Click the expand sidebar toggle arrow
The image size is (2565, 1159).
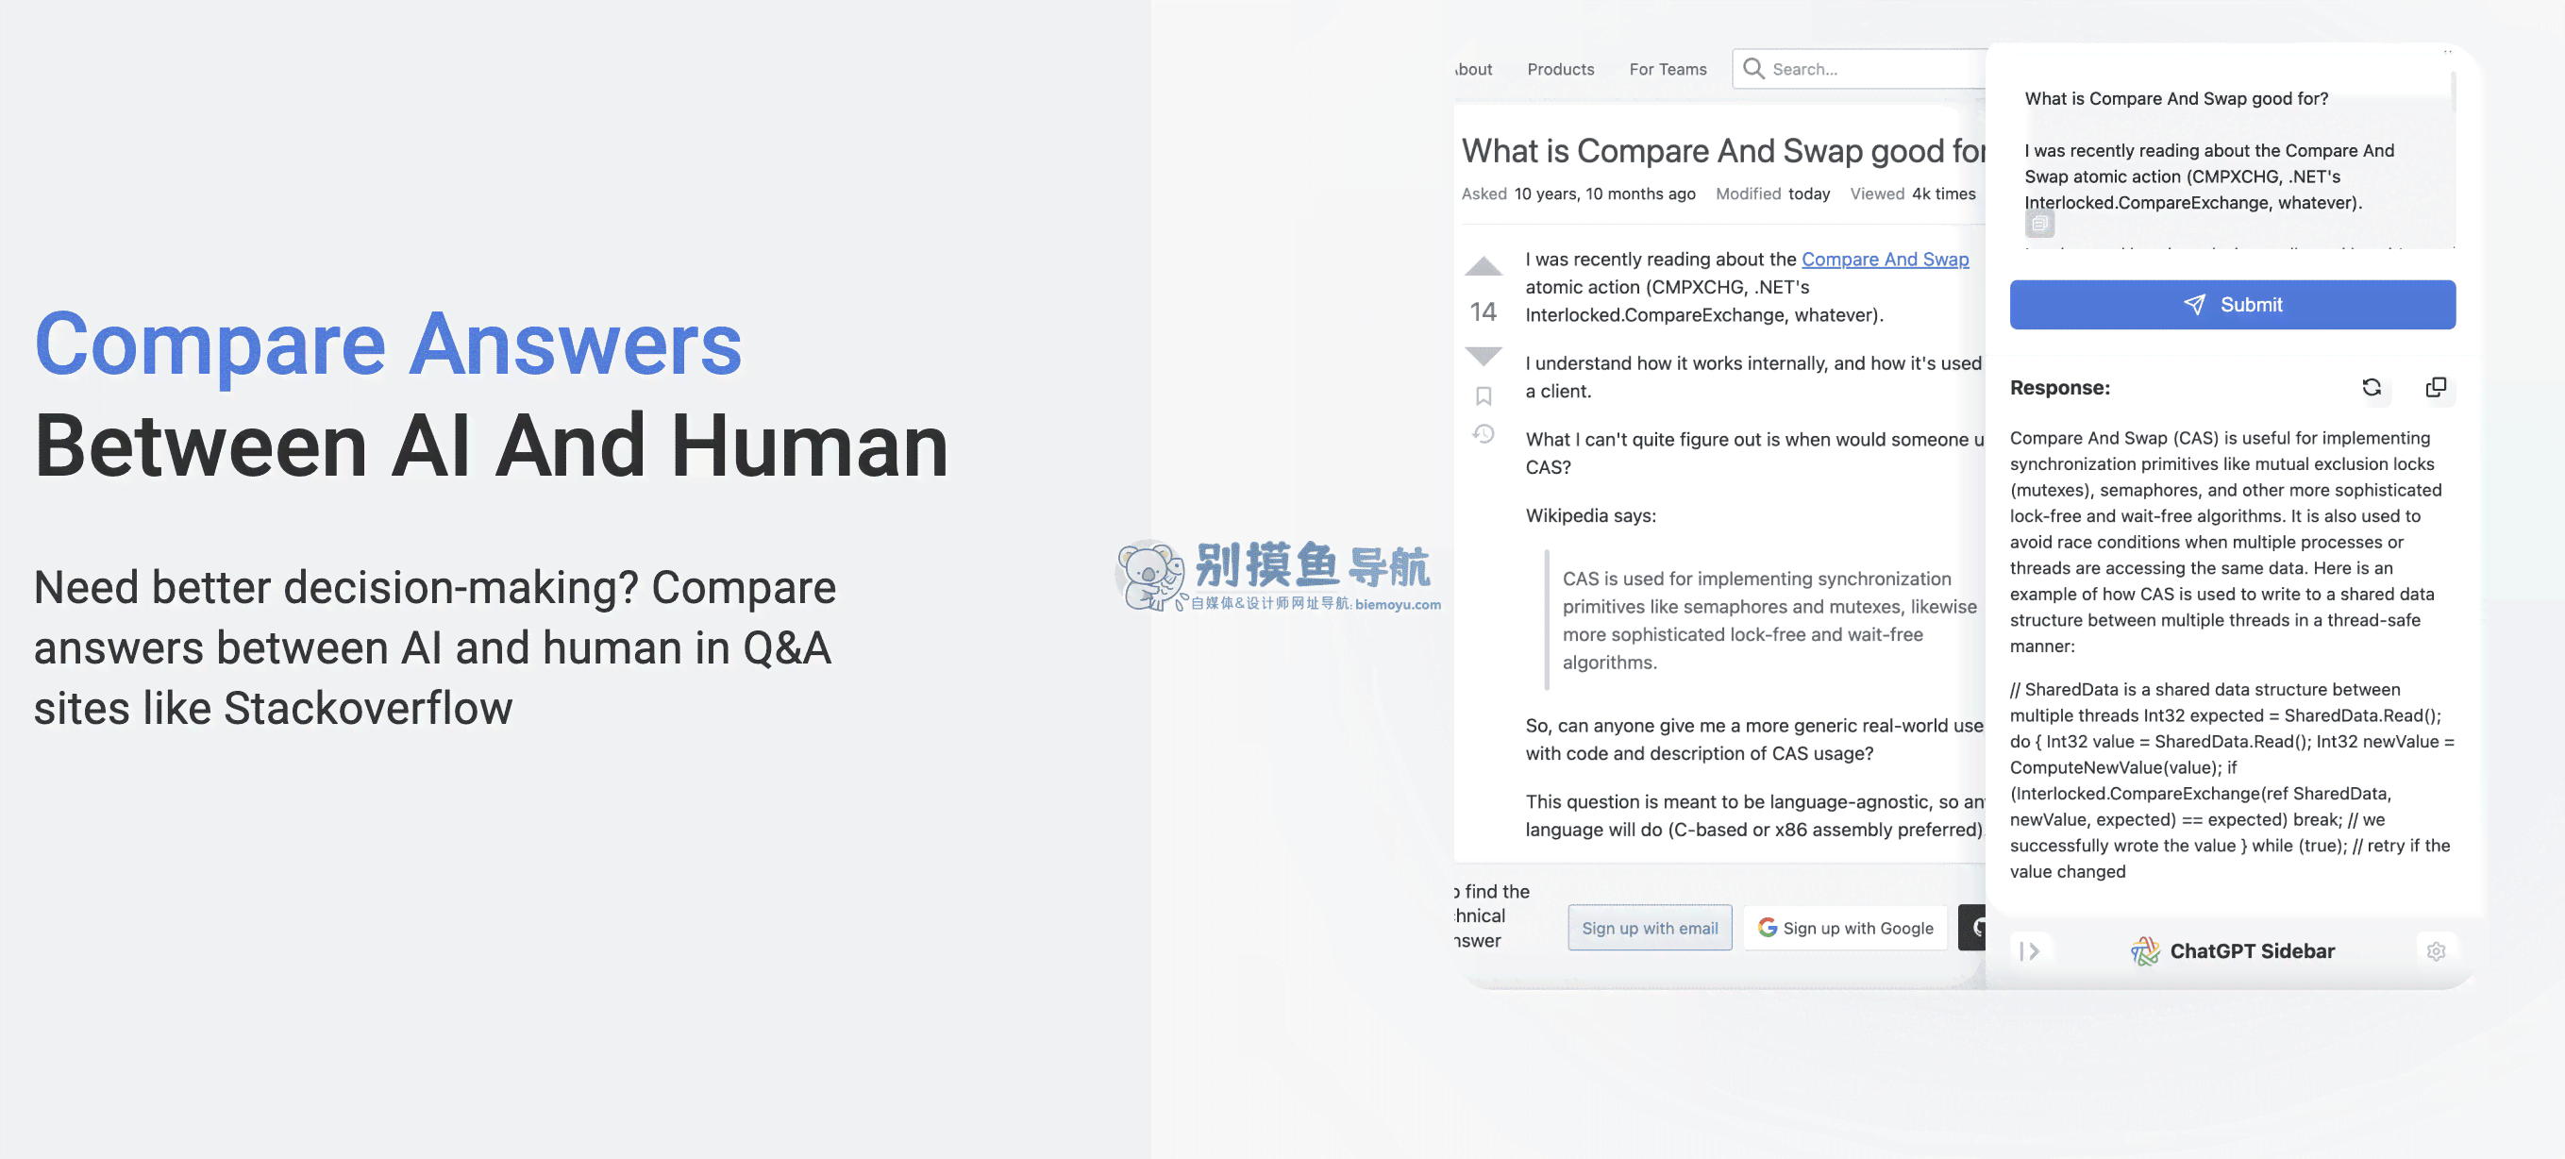(2032, 949)
